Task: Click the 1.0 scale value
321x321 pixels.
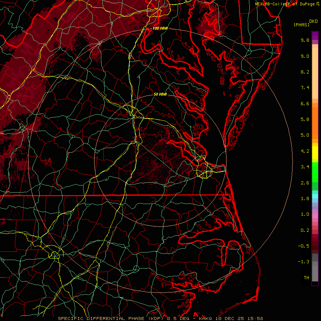Action: [305, 214]
